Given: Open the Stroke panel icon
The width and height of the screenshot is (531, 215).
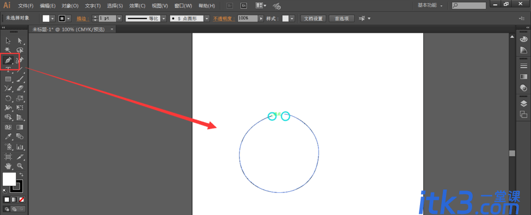Looking at the screenshot, I should (524, 66).
